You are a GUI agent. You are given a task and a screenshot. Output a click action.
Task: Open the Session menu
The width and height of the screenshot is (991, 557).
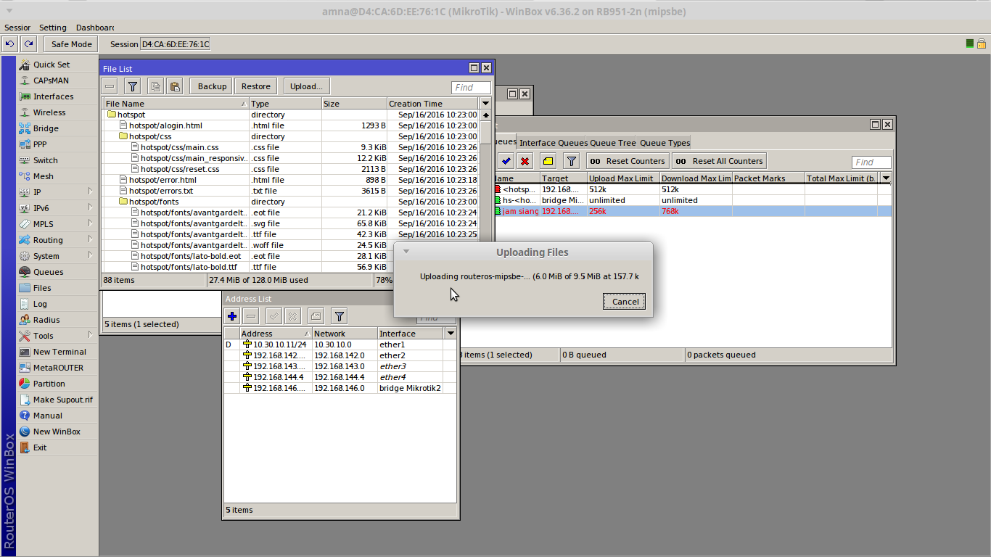[17, 28]
